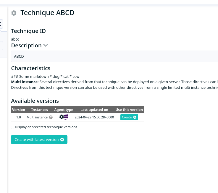218x193 pixels.
Task: Click the Description heading text
Action: click(x=26, y=46)
